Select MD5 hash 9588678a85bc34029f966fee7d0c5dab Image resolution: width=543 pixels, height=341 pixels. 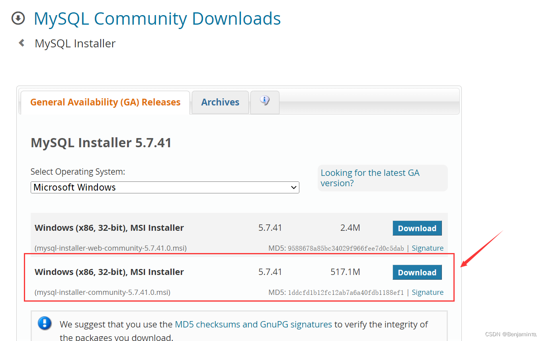346,248
